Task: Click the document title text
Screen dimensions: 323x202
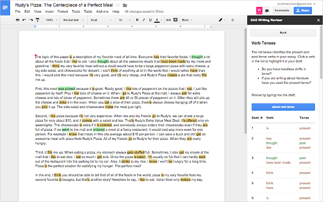Action: 64,5
